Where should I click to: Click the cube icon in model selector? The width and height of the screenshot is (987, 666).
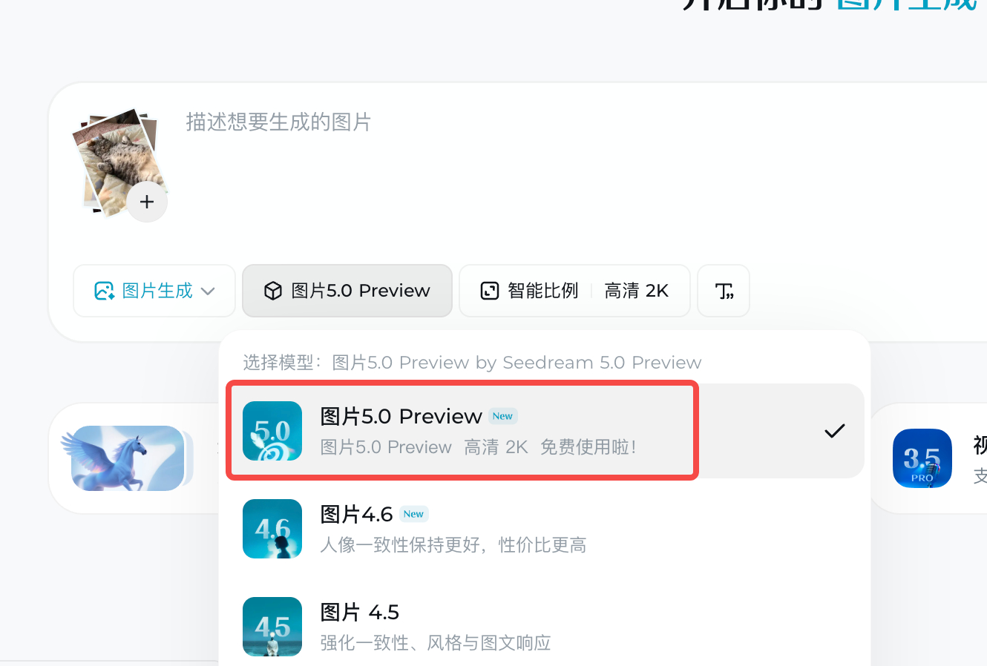tap(273, 291)
